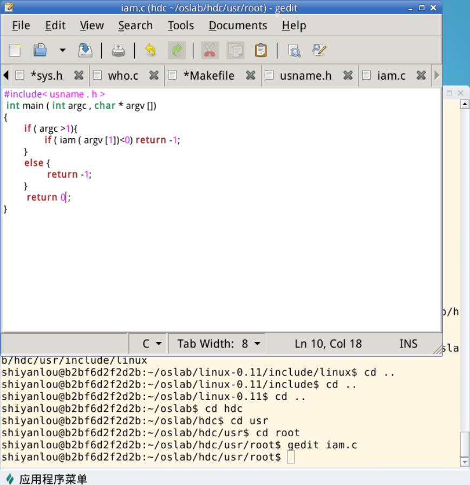
Task: Expand the recent files dropdown arrow
Action: (x=62, y=50)
